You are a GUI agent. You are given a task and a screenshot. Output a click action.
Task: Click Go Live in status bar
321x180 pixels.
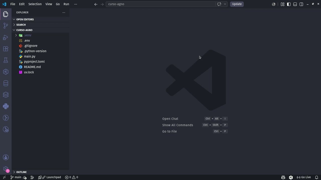coord(304,177)
